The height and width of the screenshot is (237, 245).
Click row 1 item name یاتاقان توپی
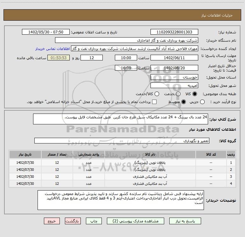point(150,163)
